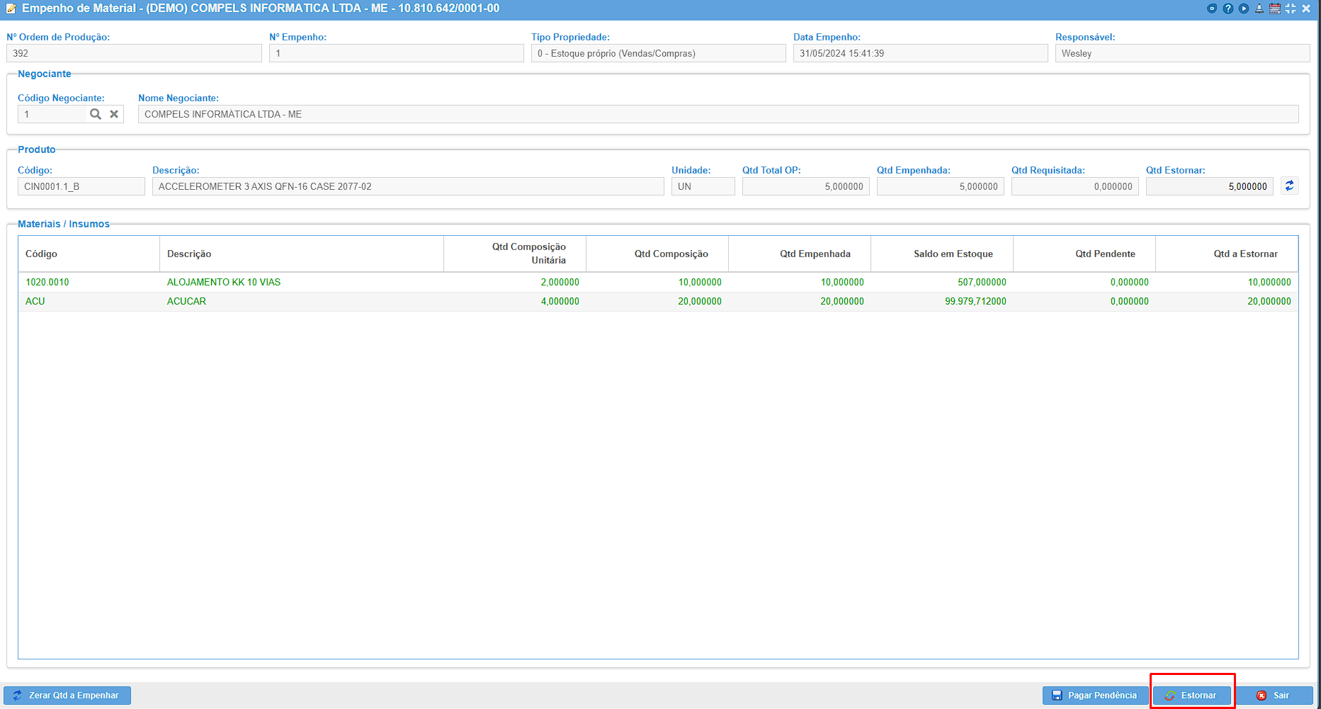This screenshot has width=1321, height=709.
Task: Sort by Qtd Composição Unitária column header
Action: [x=515, y=254]
